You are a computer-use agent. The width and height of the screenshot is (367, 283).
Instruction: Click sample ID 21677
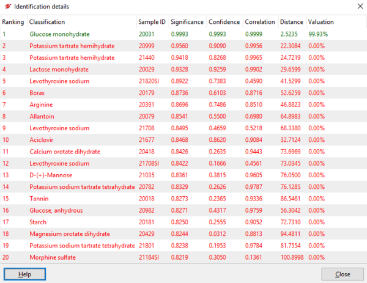(147, 140)
